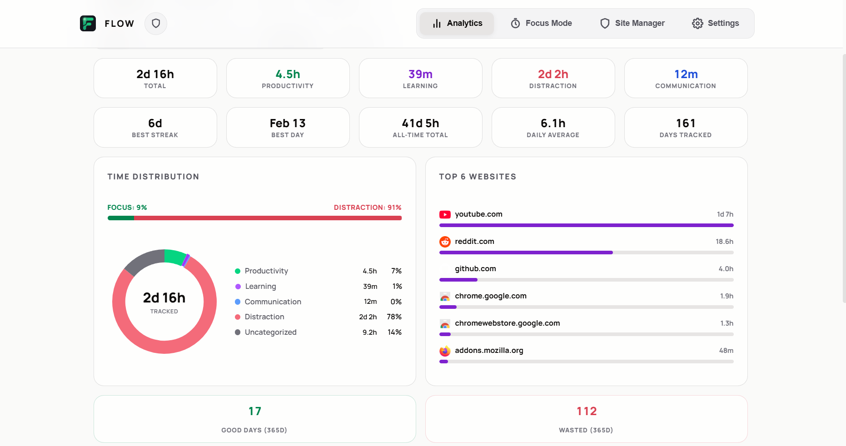The height and width of the screenshot is (446, 846).
Task: Click the 4.5h Productivity card
Action: coord(288,78)
